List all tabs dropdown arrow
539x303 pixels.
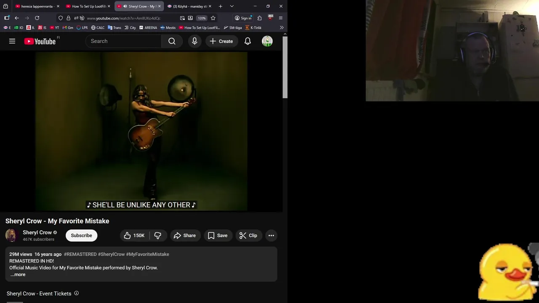(232, 6)
